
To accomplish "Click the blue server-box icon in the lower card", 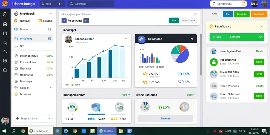I will coord(96,107).
